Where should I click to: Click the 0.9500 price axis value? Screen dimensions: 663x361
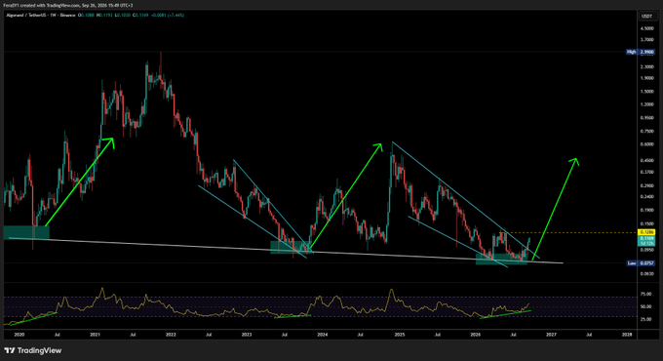(647, 118)
